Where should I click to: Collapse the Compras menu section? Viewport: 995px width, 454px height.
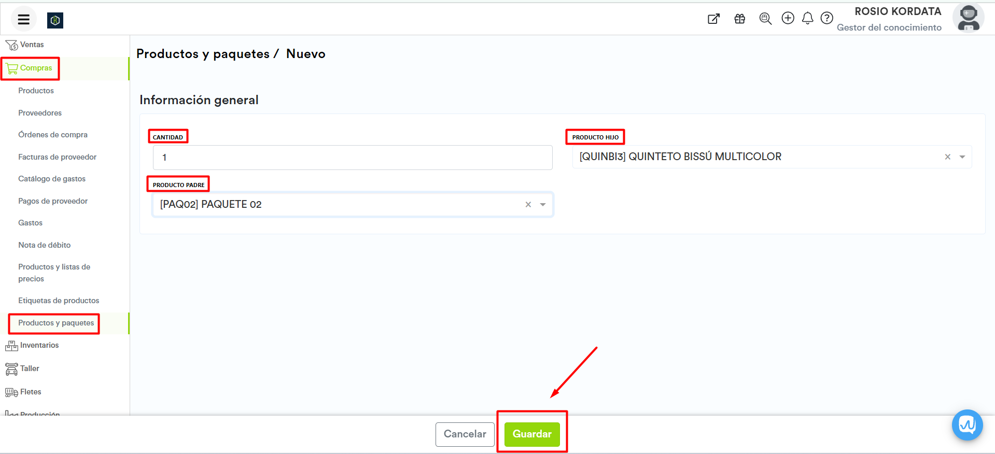(x=36, y=68)
